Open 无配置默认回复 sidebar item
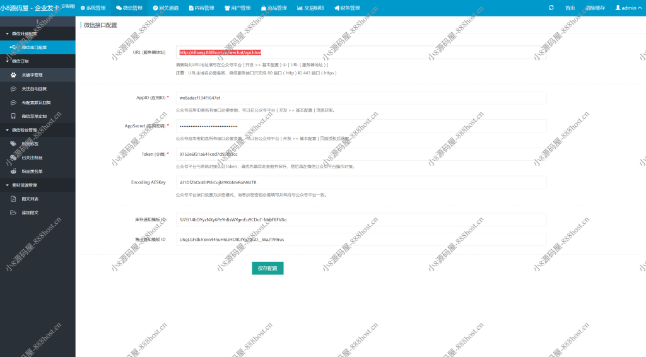 [x=37, y=103]
